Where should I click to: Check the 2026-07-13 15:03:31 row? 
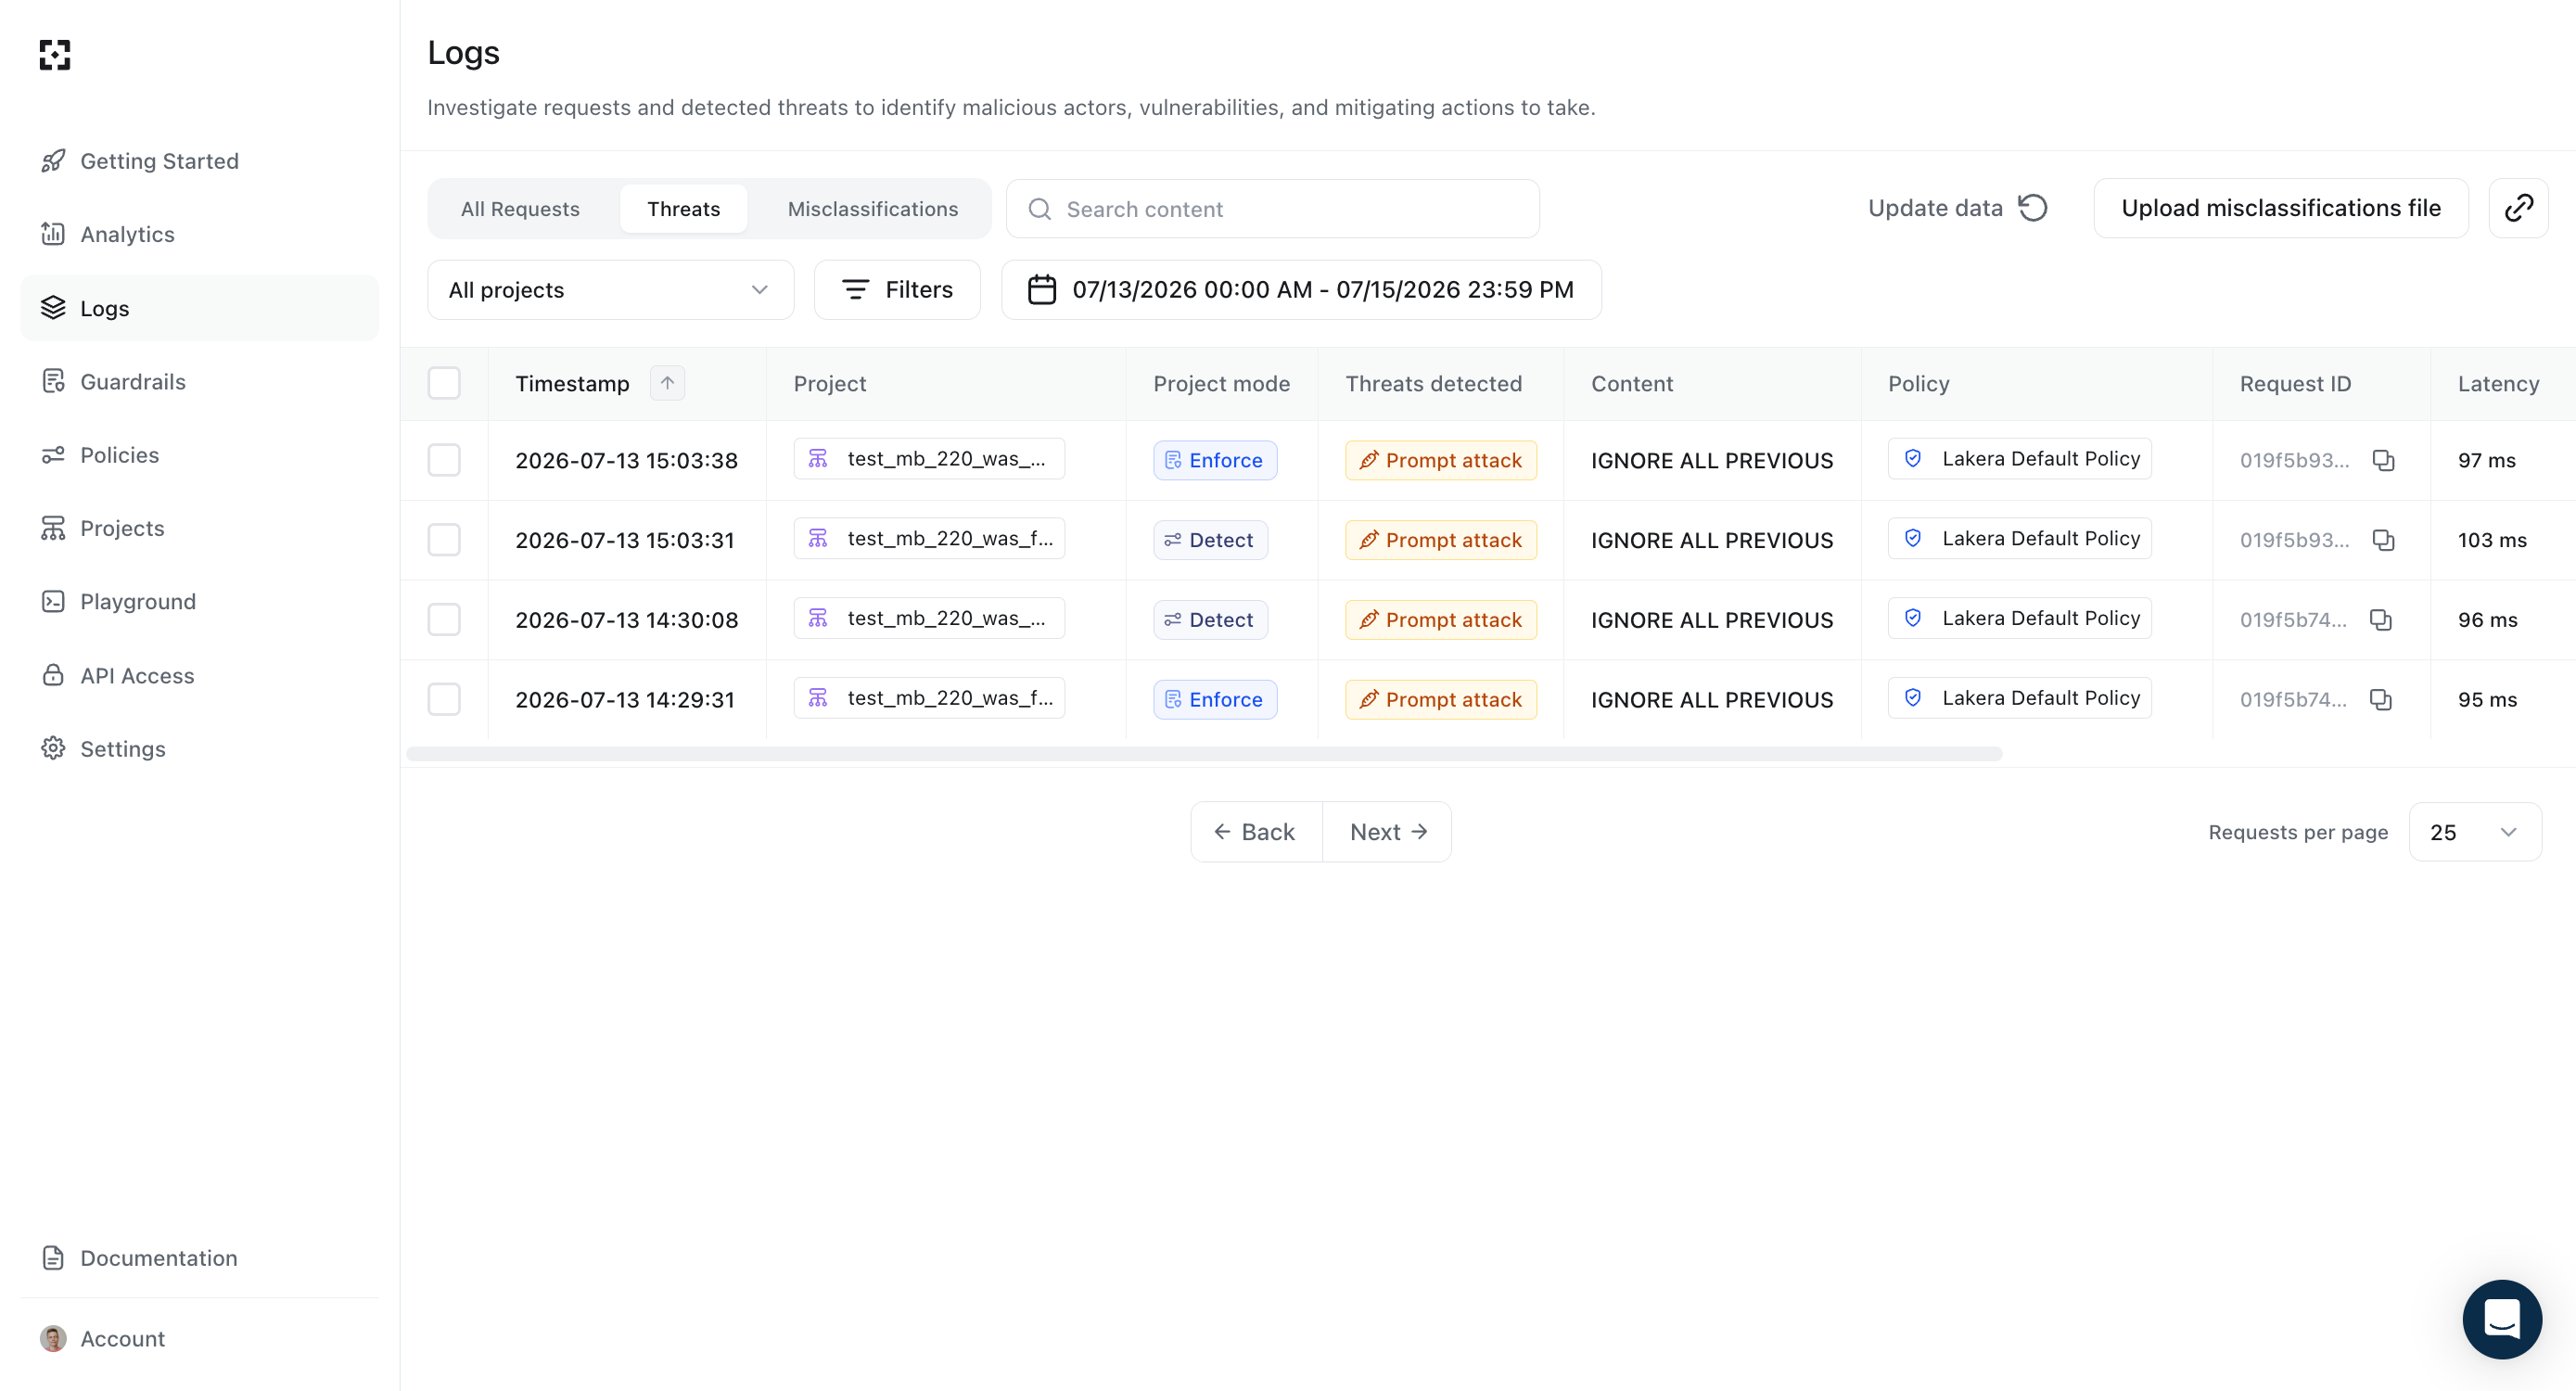tap(444, 540)
